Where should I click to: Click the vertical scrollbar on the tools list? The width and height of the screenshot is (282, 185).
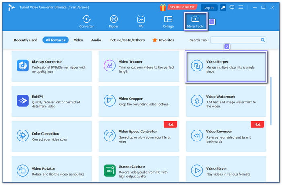271,101
